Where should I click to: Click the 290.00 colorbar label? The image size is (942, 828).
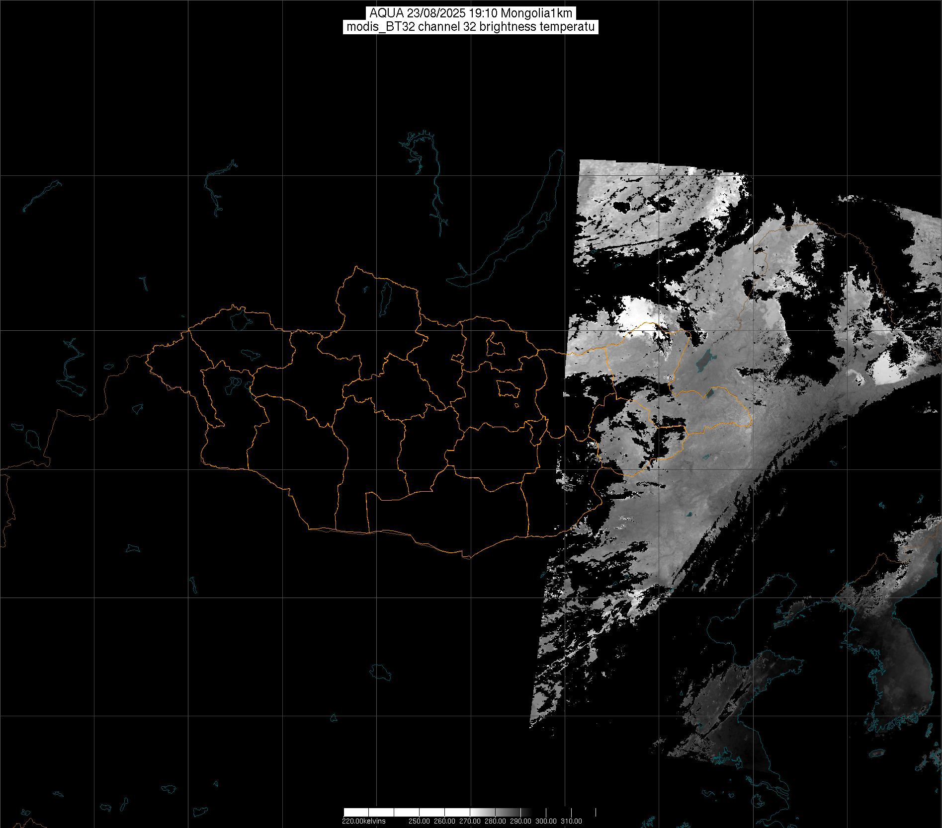(x=521, y=821)
